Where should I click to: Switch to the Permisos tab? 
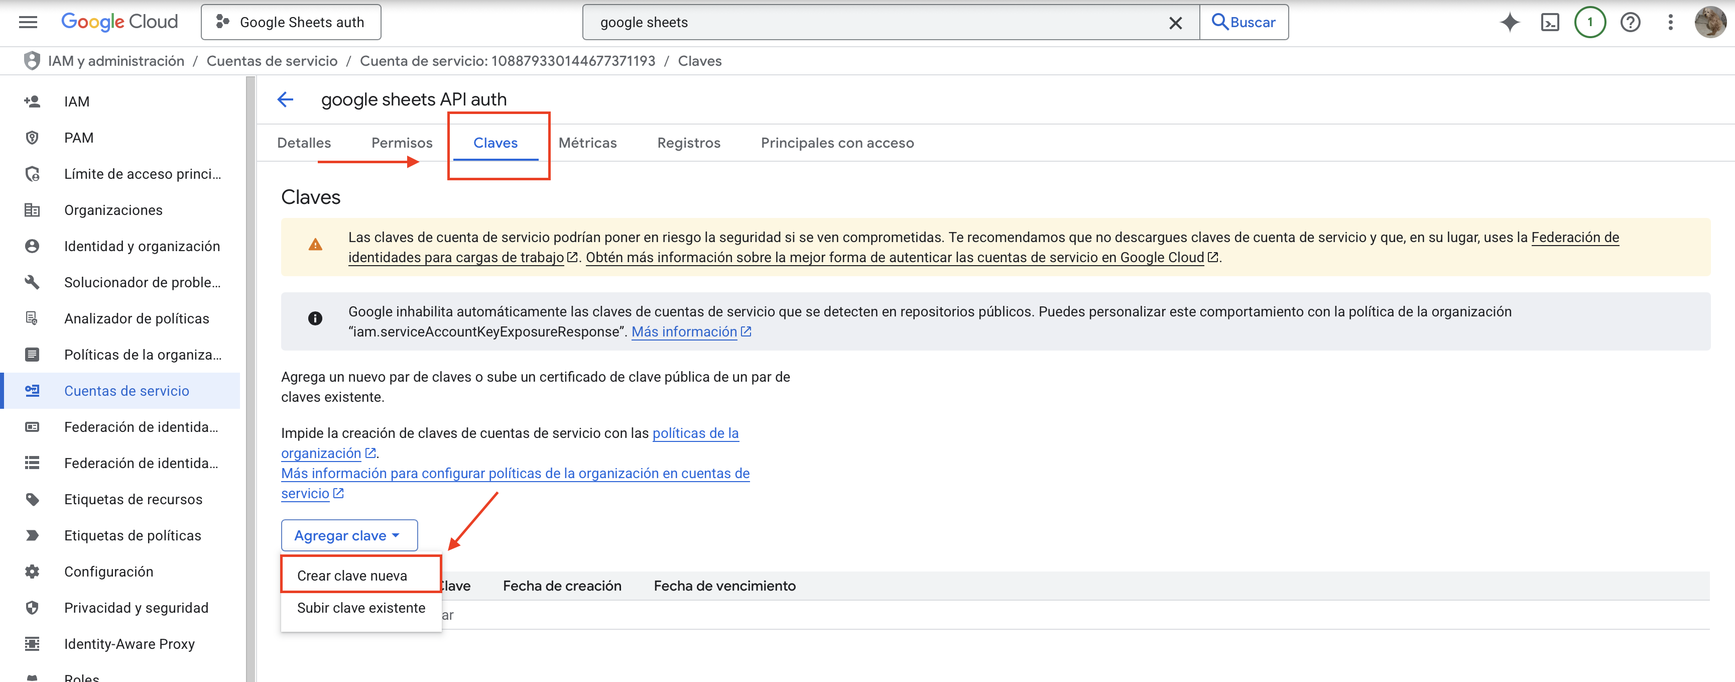point(402,143)
